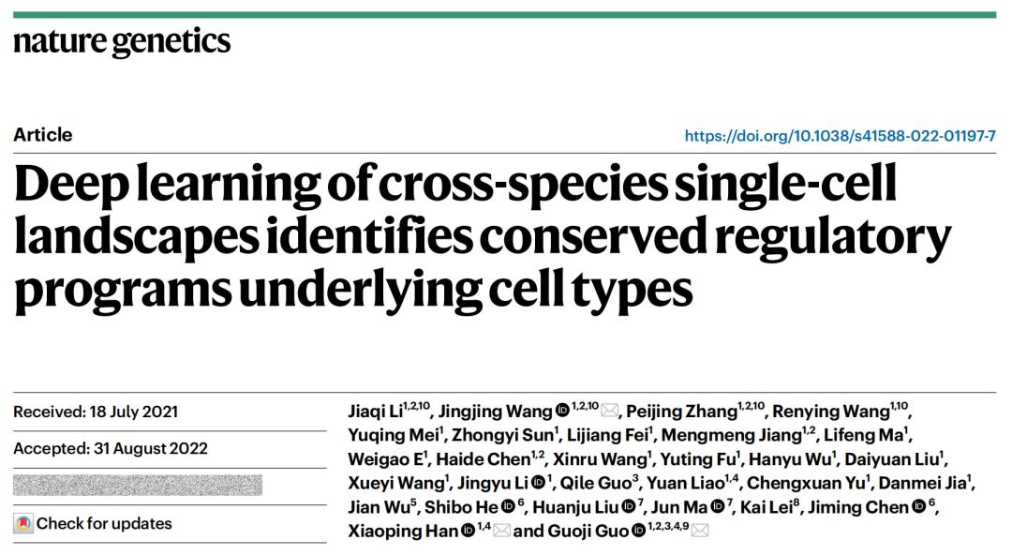Click the ORCID icon after Shibo He
This screenshot has width=1012, height=555.
coord(507,507)
